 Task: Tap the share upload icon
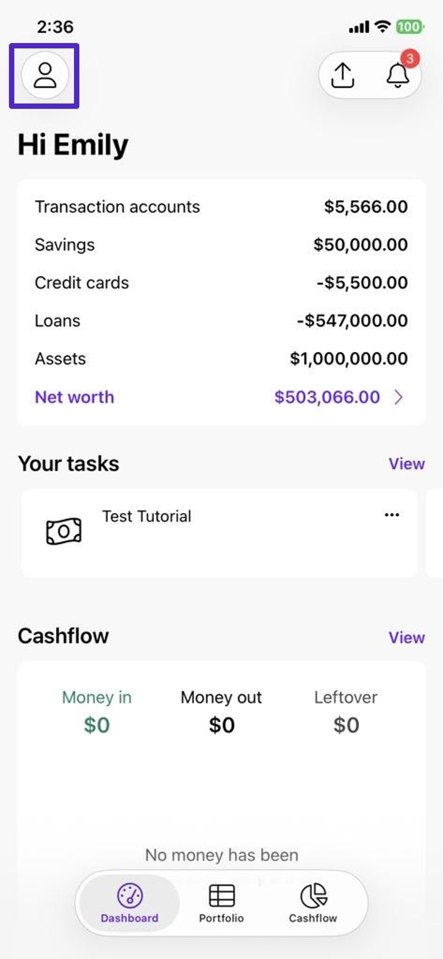pyautogui.click(x=342, y=75)
